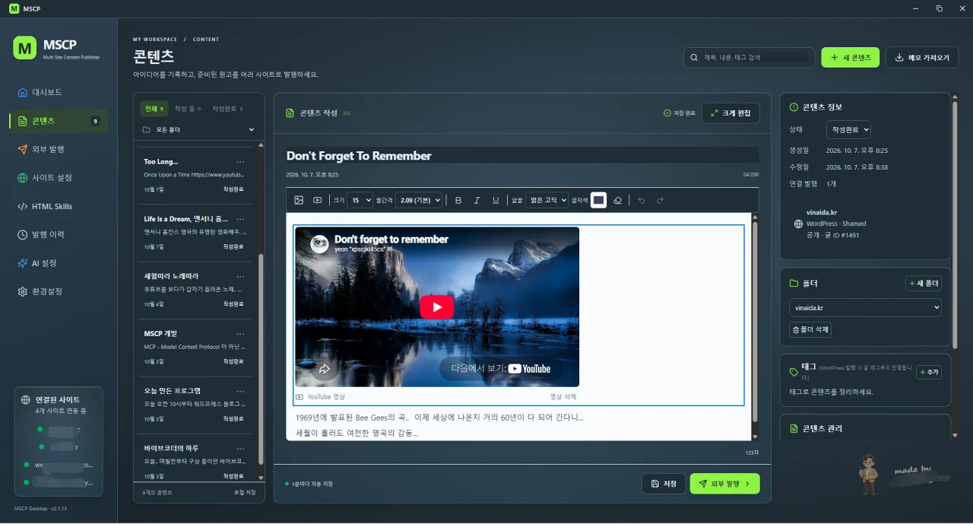
Task: Insert an image using the toolbar image icon
Action: pos(299,200)
